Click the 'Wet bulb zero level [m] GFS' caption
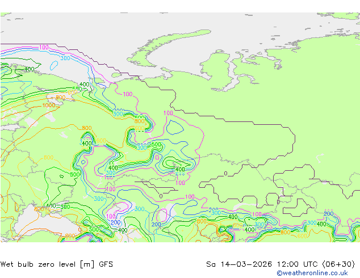This screenshot has height=278, width=360. pos(56,264)
